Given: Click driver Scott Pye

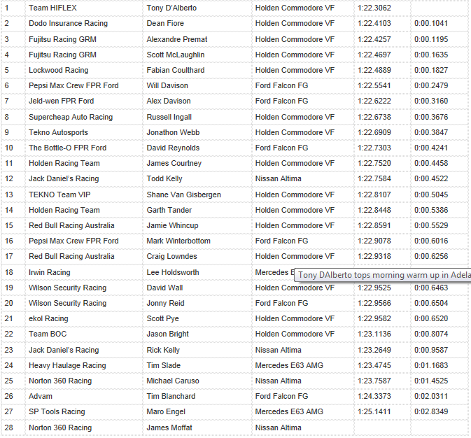Looking at the screenshot, I should coord(162,319).
